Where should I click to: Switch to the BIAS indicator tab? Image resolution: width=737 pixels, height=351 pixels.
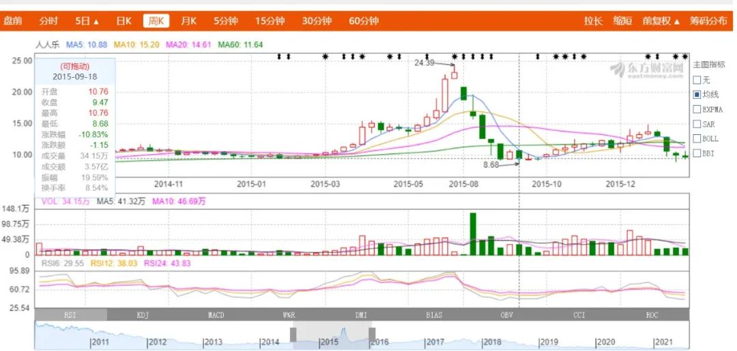coord(434,315)
